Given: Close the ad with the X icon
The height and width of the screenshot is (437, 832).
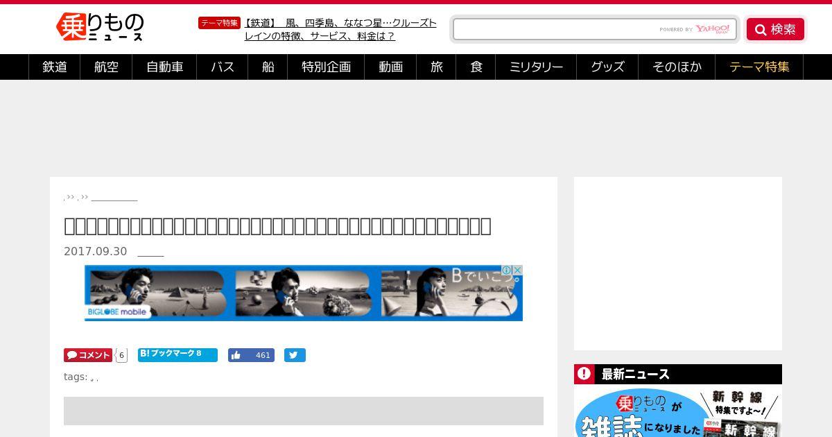Looking at the screenshot, I should pos(517,271).
